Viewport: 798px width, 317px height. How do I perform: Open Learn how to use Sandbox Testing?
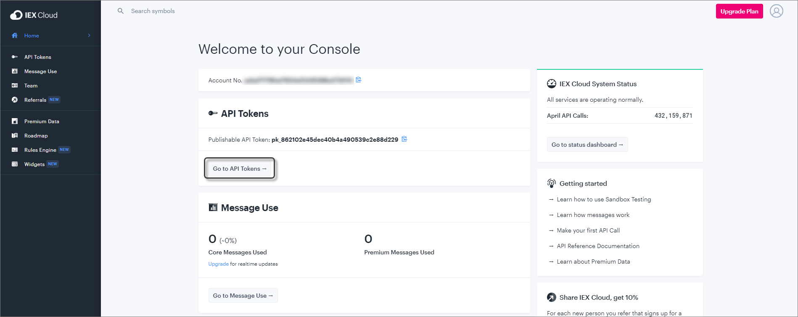[x=604, y=199]
